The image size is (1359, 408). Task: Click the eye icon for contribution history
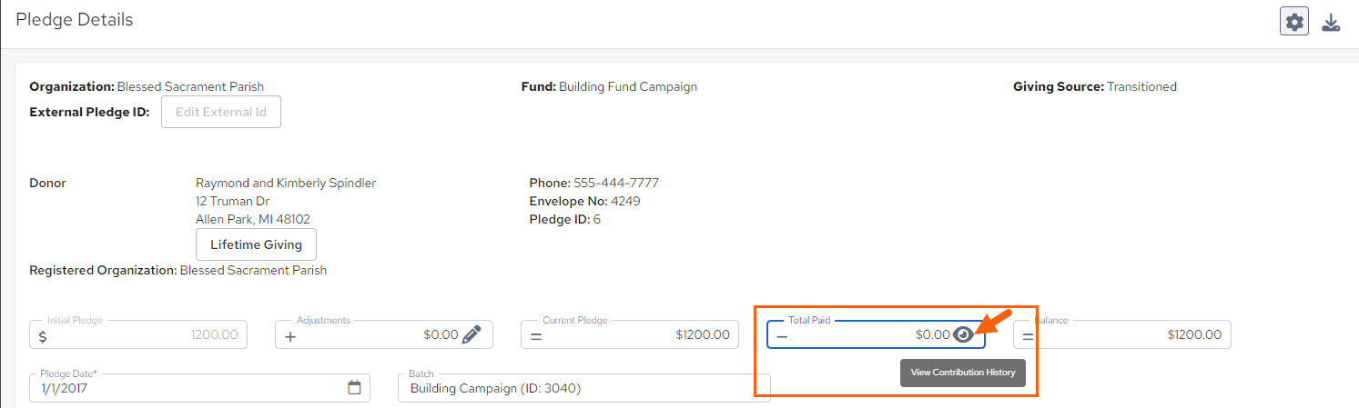click(963, 334)
